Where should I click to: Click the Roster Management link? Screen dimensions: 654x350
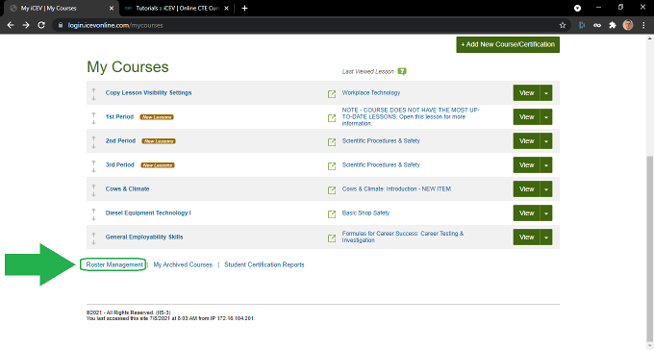click(x=114, y=264)
